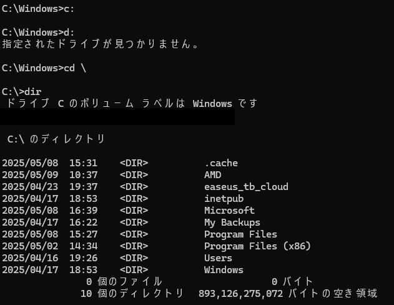394x305 pixels.
Task: Click the 'C:\ のディレクトリ' heading
Action: point(56,139)
